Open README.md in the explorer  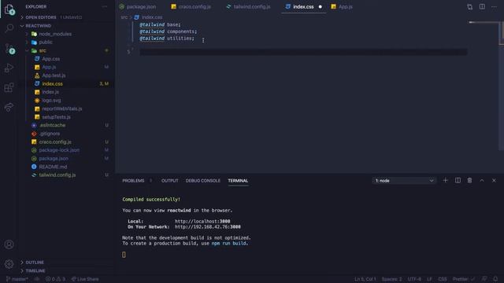[53, 167]
